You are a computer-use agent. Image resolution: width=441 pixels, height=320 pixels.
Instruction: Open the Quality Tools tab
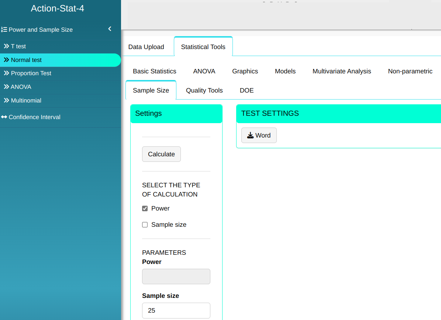pos(204,90)
